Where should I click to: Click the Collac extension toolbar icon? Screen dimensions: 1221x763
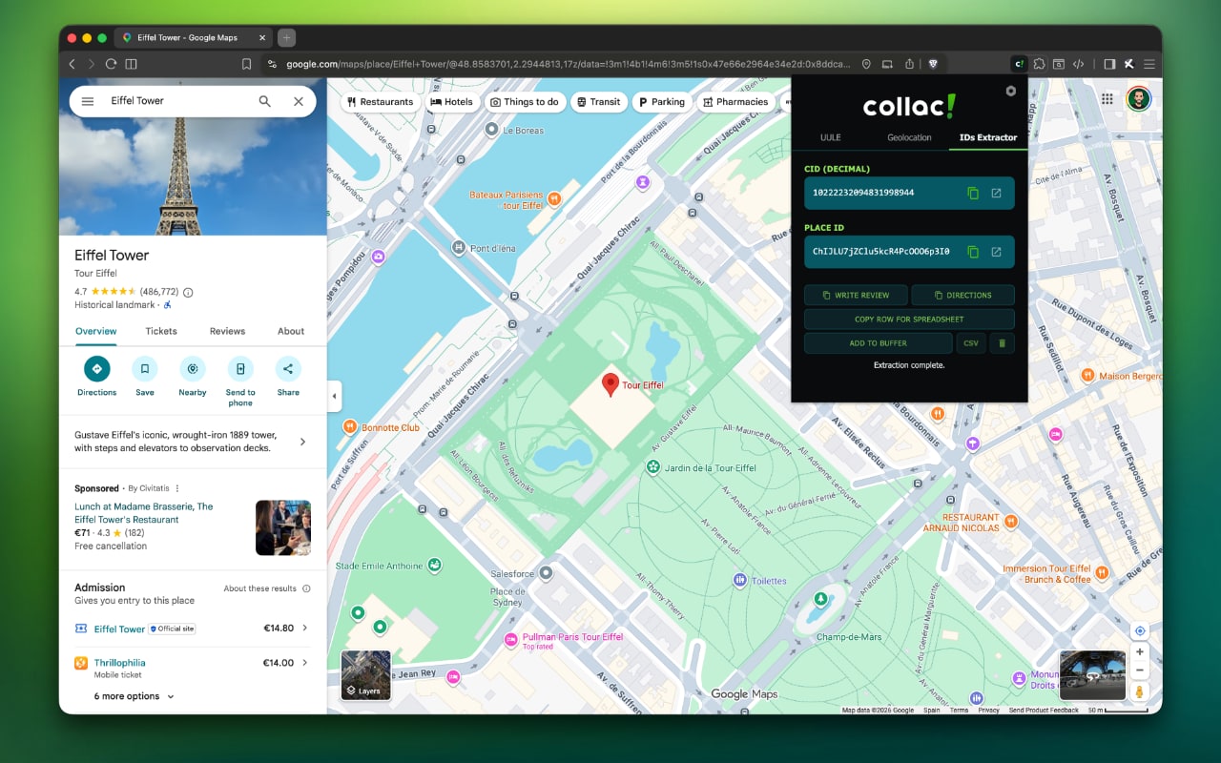tap(1019, 64)
